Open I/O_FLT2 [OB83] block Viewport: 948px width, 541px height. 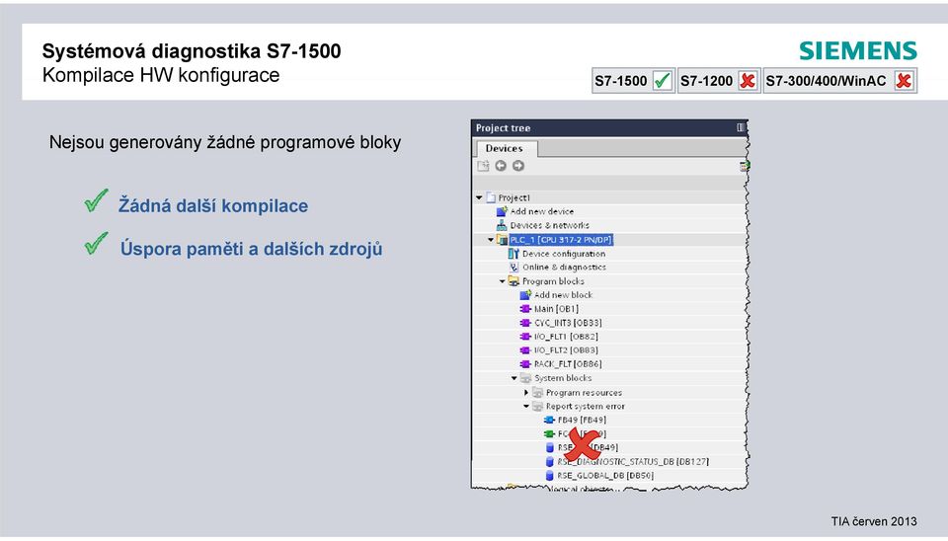[x=566, y=350]
